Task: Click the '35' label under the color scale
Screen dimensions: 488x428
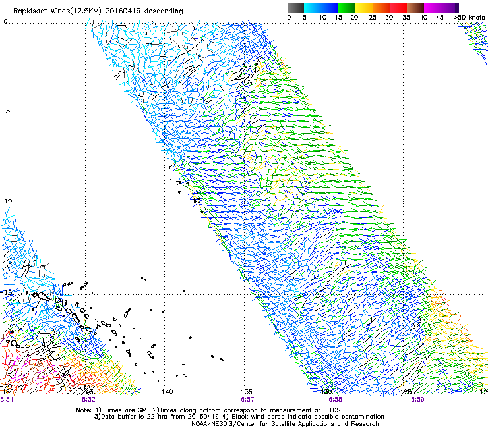Action: tap(406, 17)
